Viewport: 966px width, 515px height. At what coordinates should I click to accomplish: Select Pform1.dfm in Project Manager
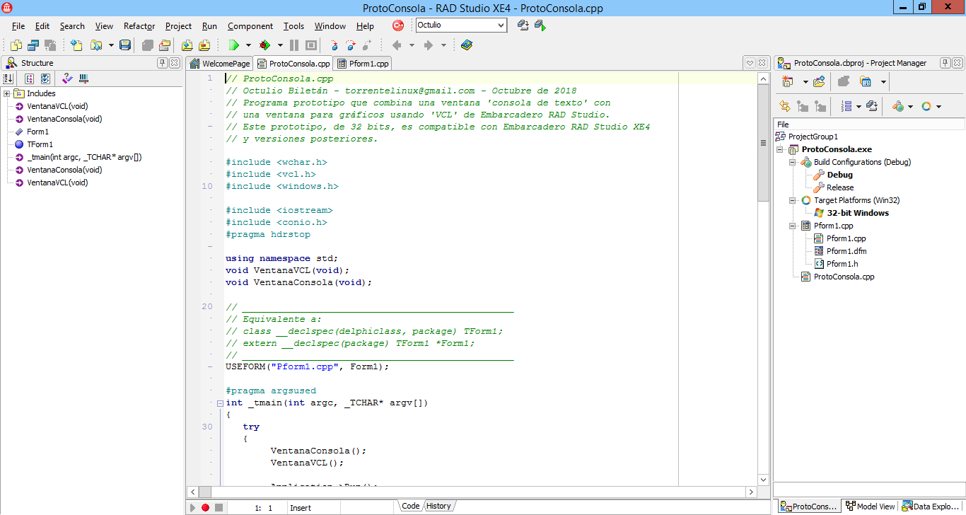pyautogui.click(x=846, y=251)
